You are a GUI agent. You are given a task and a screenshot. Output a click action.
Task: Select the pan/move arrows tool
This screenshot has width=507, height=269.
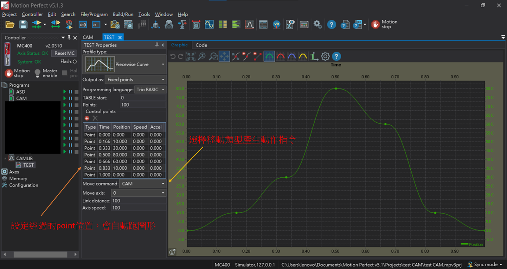tap(224, 57)
